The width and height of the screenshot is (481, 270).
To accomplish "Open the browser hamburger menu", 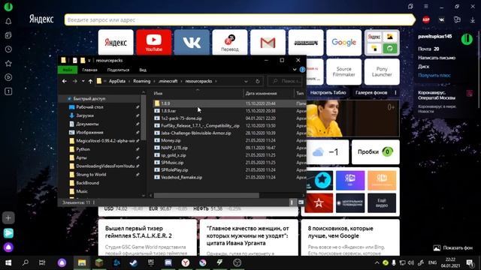I will tap(426, 7).
